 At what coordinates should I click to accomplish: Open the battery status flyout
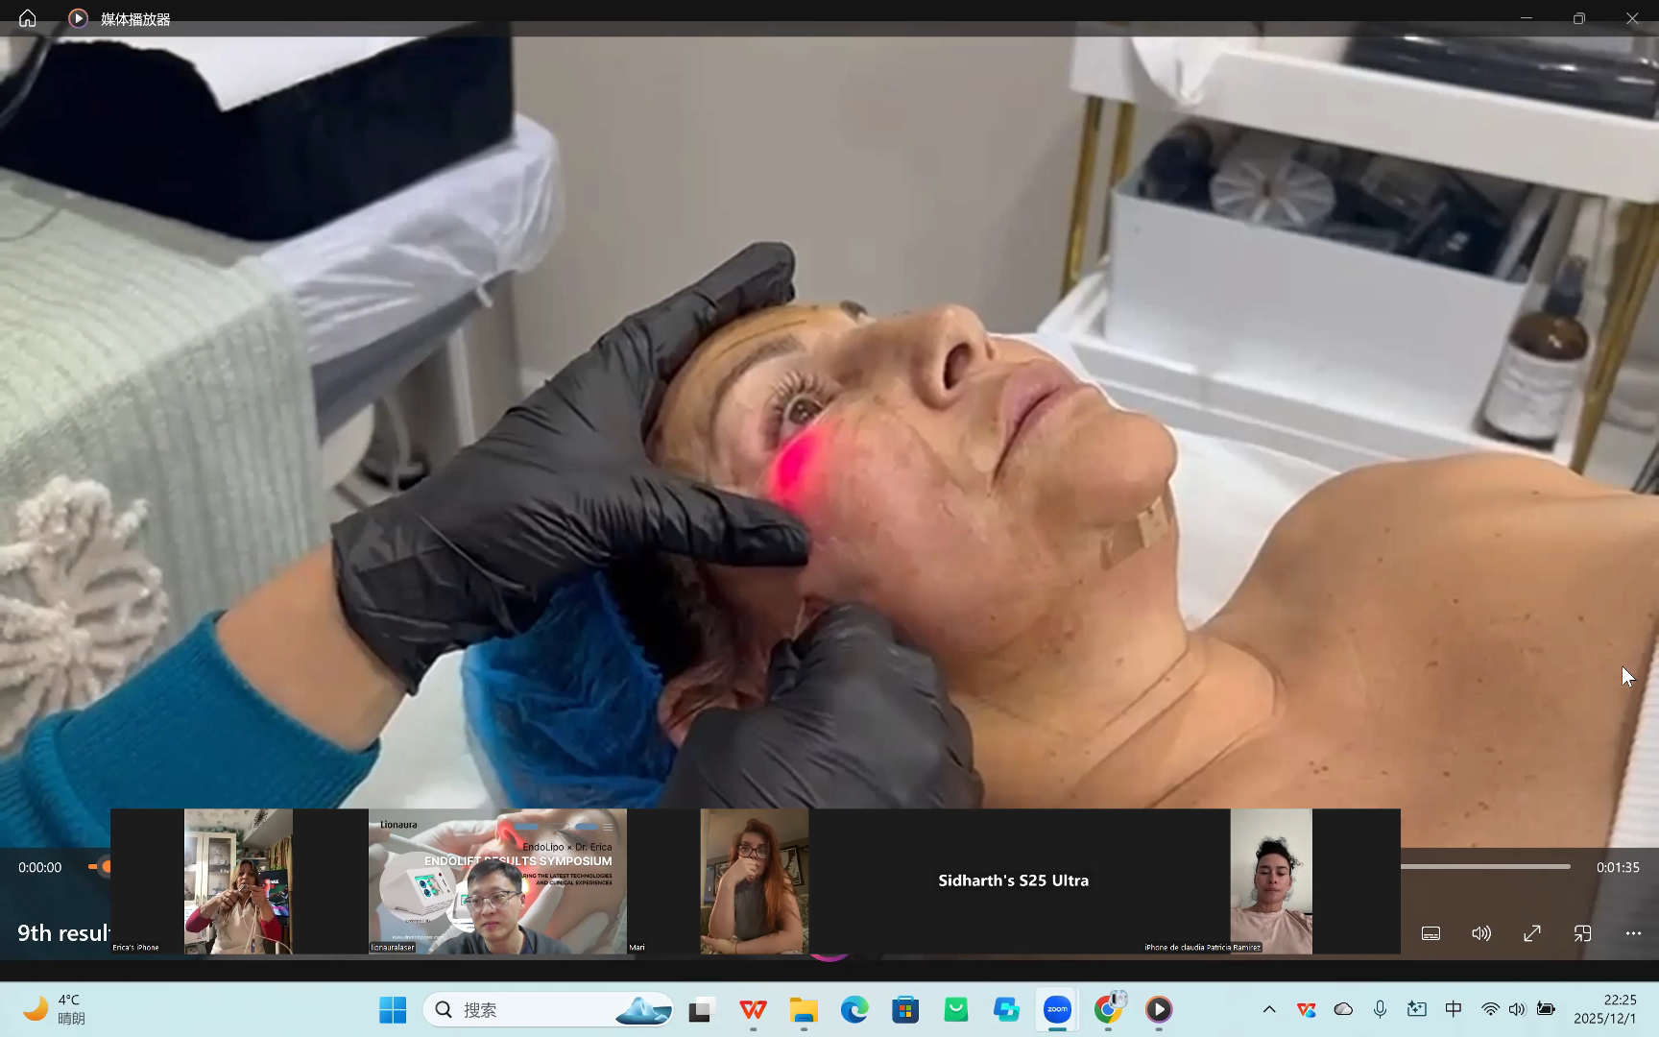pos(1545,1009)
